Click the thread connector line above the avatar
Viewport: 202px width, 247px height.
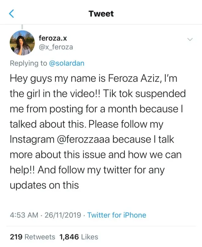tap(22, 27)
